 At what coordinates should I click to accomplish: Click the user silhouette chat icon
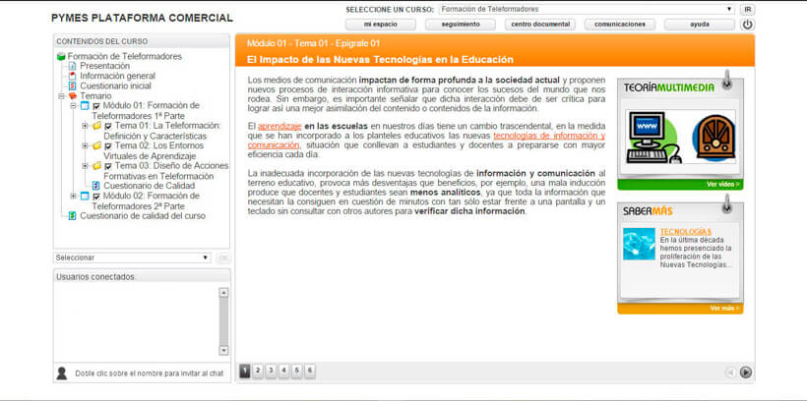tap(62, 373)
